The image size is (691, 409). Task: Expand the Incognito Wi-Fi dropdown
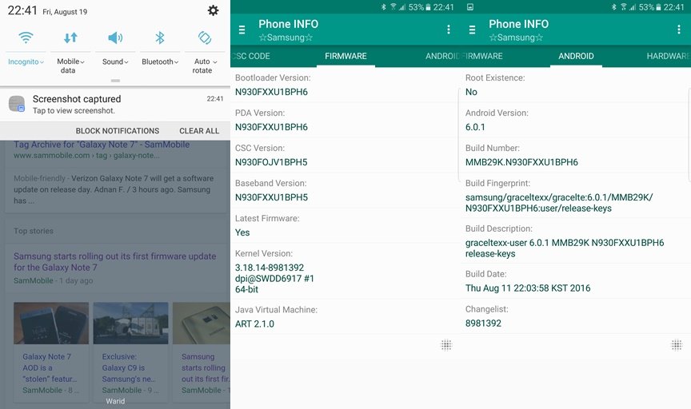tap(26, 62)
